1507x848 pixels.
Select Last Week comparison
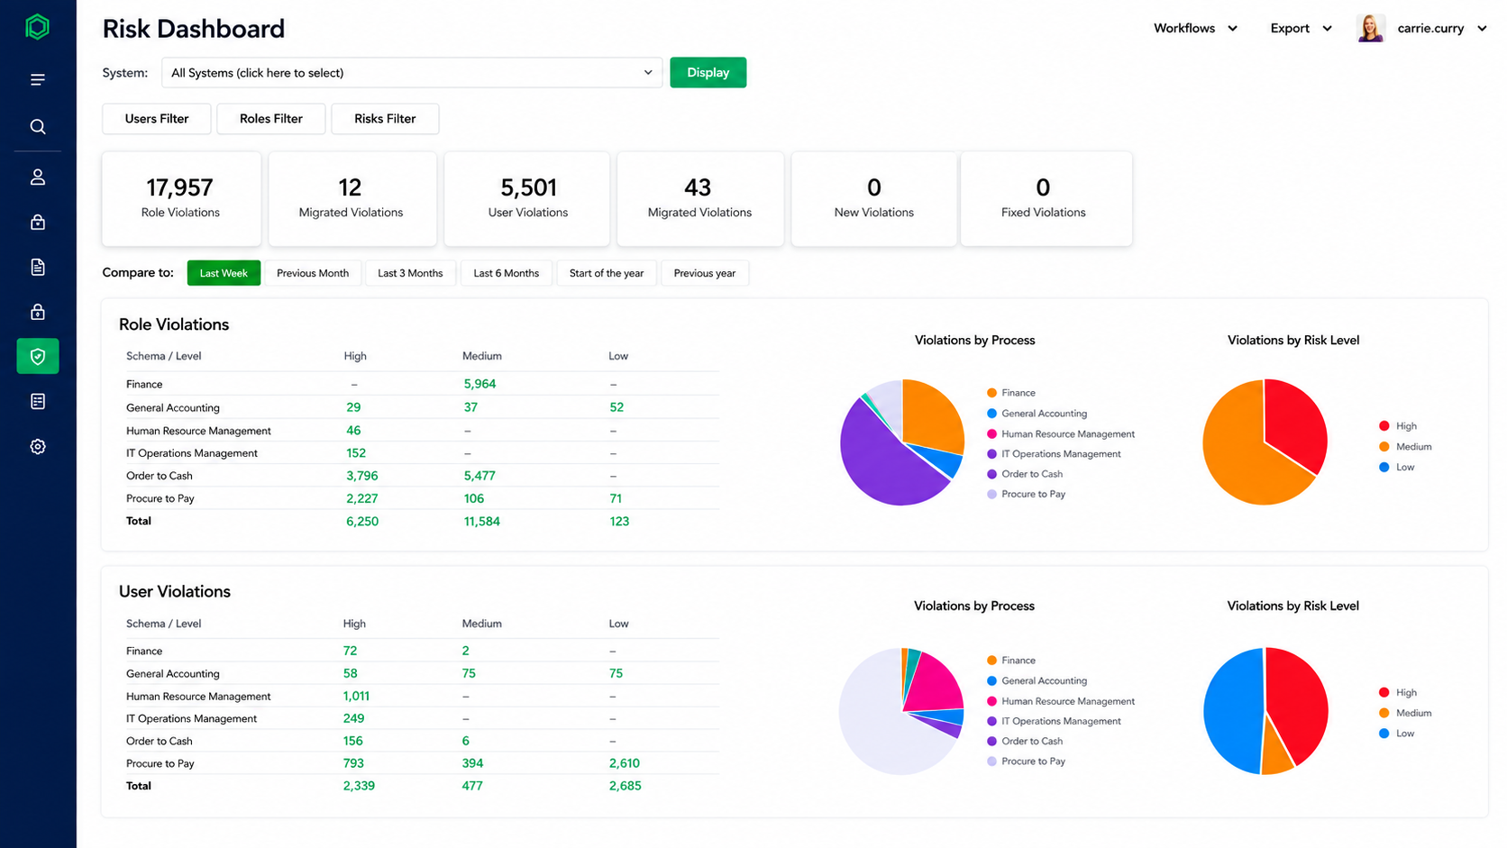click(224, 273)
